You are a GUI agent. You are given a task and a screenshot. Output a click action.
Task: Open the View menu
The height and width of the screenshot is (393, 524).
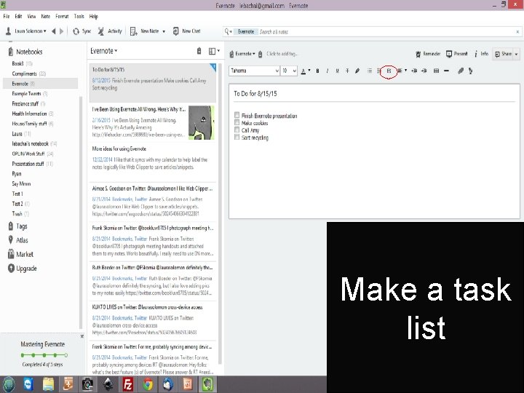31,16
